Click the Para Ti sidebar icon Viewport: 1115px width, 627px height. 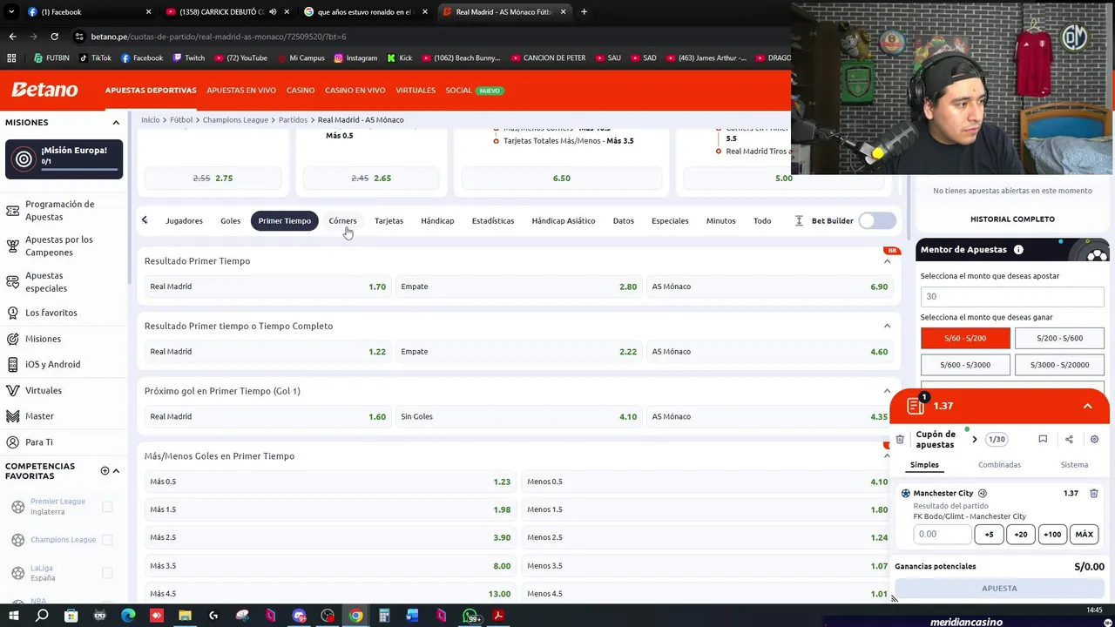(13, 442)
